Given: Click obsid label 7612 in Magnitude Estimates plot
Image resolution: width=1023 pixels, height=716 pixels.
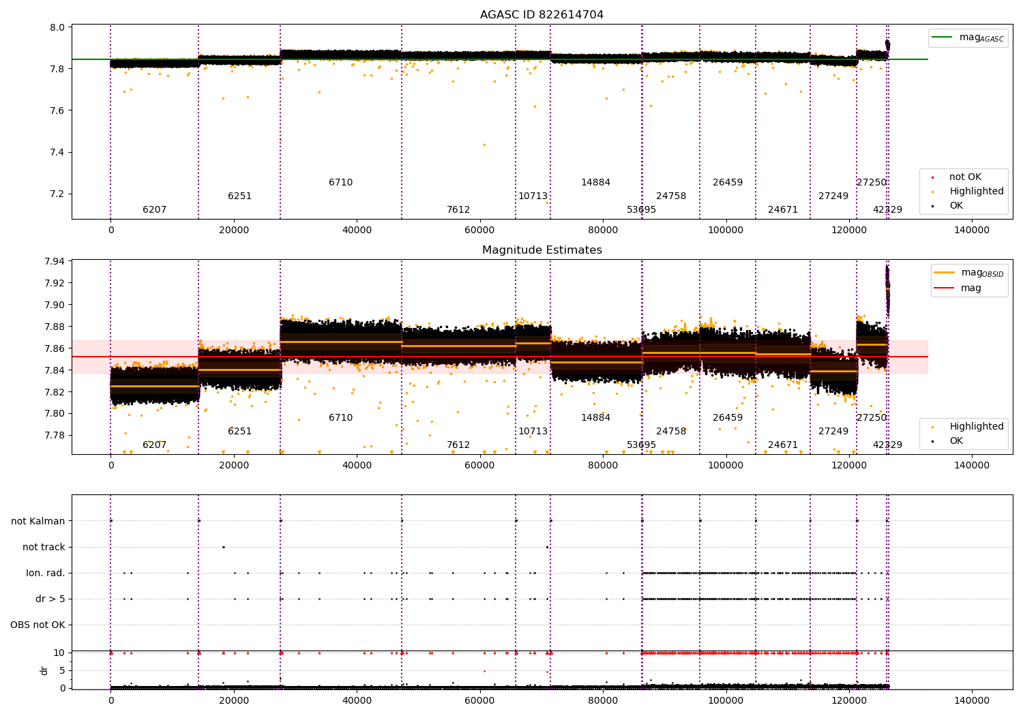Looking at the screenshot, I should click(x=458, y=445).
